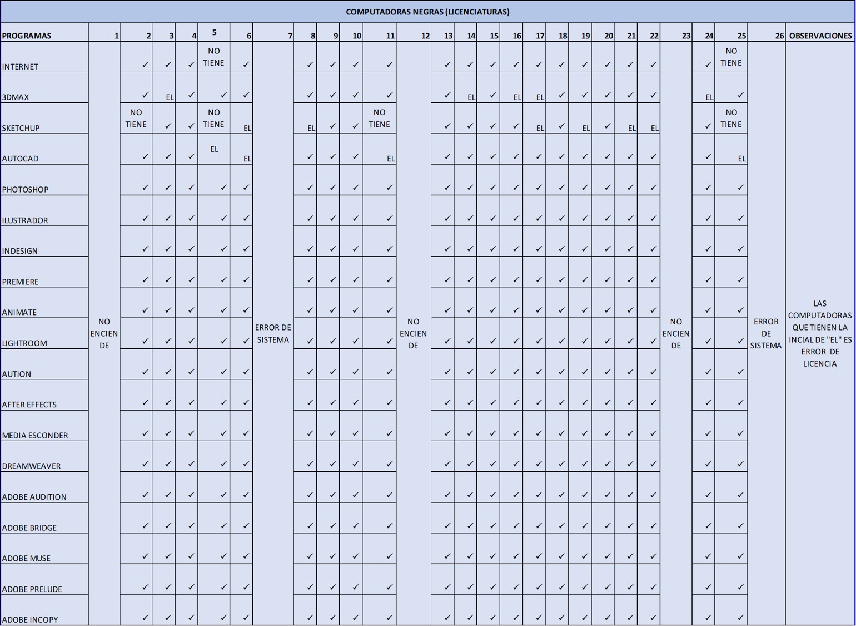This screenshot has height=626, width=856.
Task: Select the checkmark in LIGHTROOM row column 15
Action: tap(493, 341)
